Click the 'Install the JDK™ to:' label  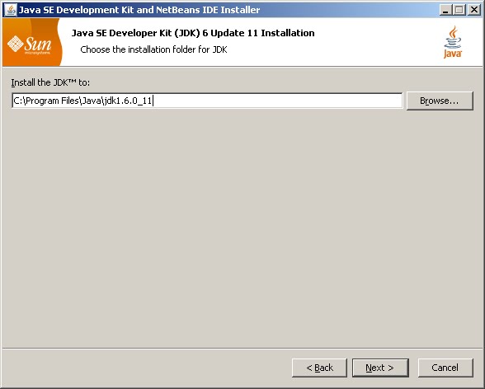pyautogui.click(x=50, y=82)
